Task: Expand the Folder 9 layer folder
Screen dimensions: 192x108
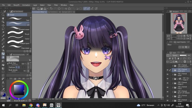Action: 173,79
